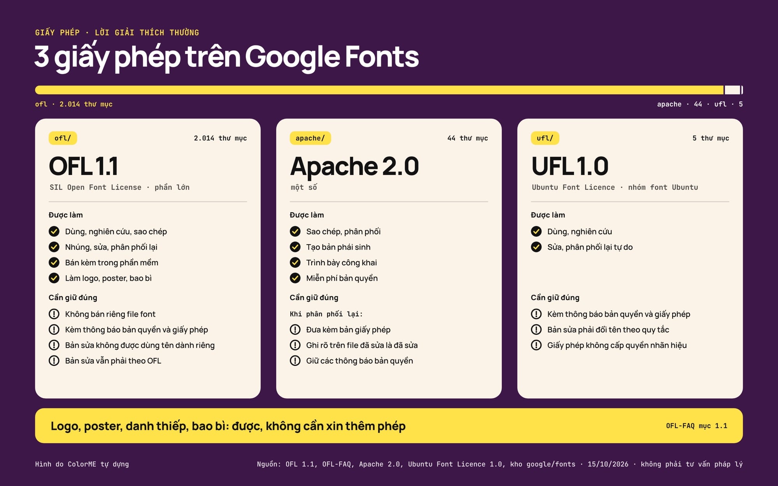Click '44 thư mục' in the Apache card
Screen dimensions: 778x486
point(468,138)
